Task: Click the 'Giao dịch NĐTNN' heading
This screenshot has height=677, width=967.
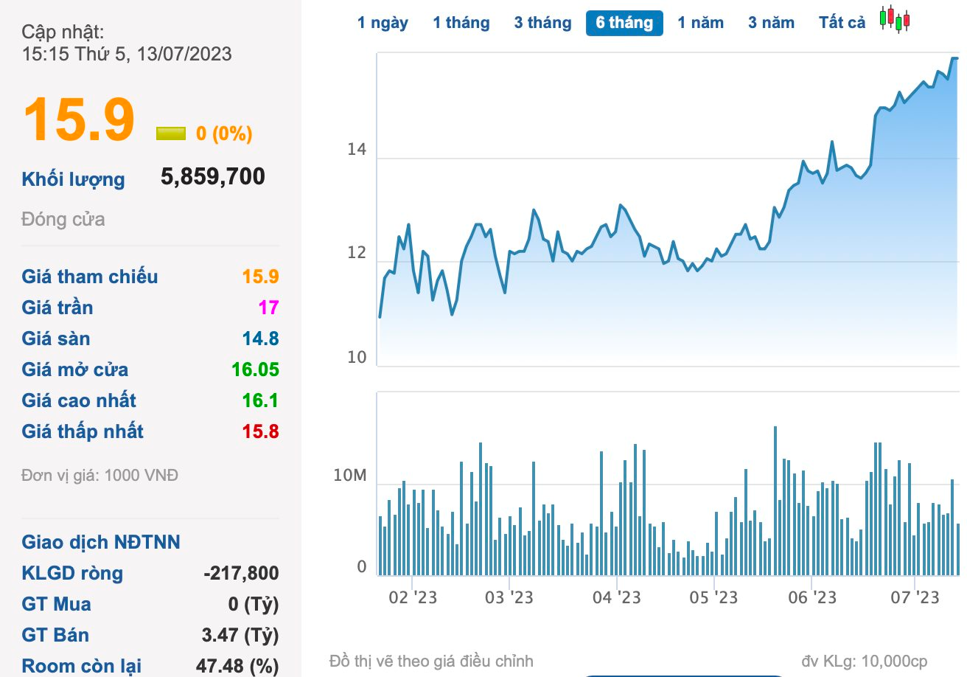Action: click(101, 542)
